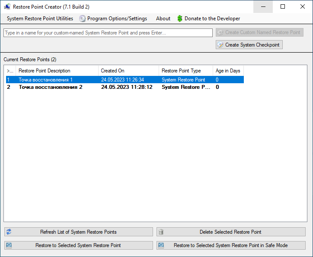Sort by Created On column header
This screenshot has width=313, height=257.
click(128, 71)
